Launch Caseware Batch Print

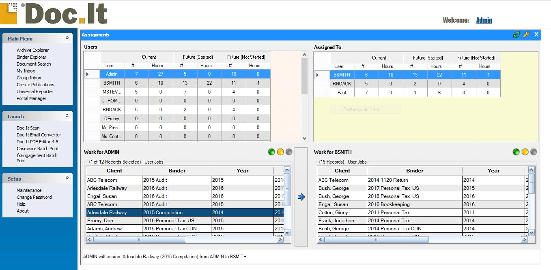[38, 149]
